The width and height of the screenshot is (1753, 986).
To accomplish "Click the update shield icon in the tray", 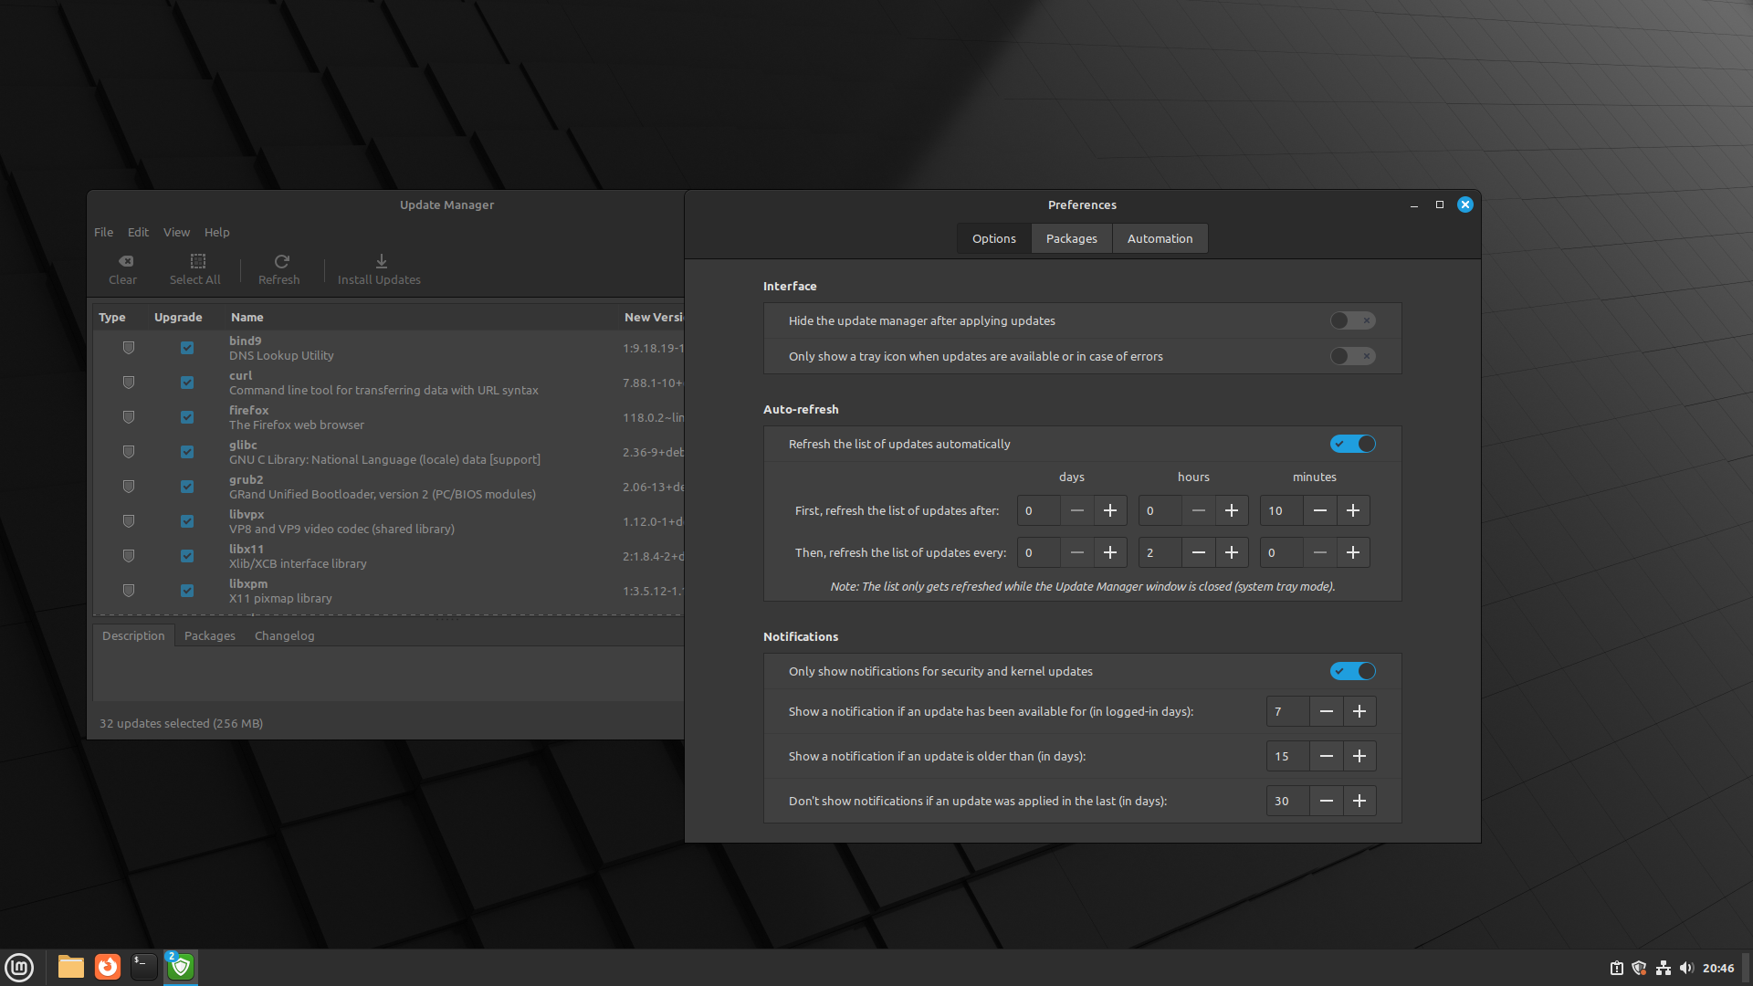I will click(1640, 968).
